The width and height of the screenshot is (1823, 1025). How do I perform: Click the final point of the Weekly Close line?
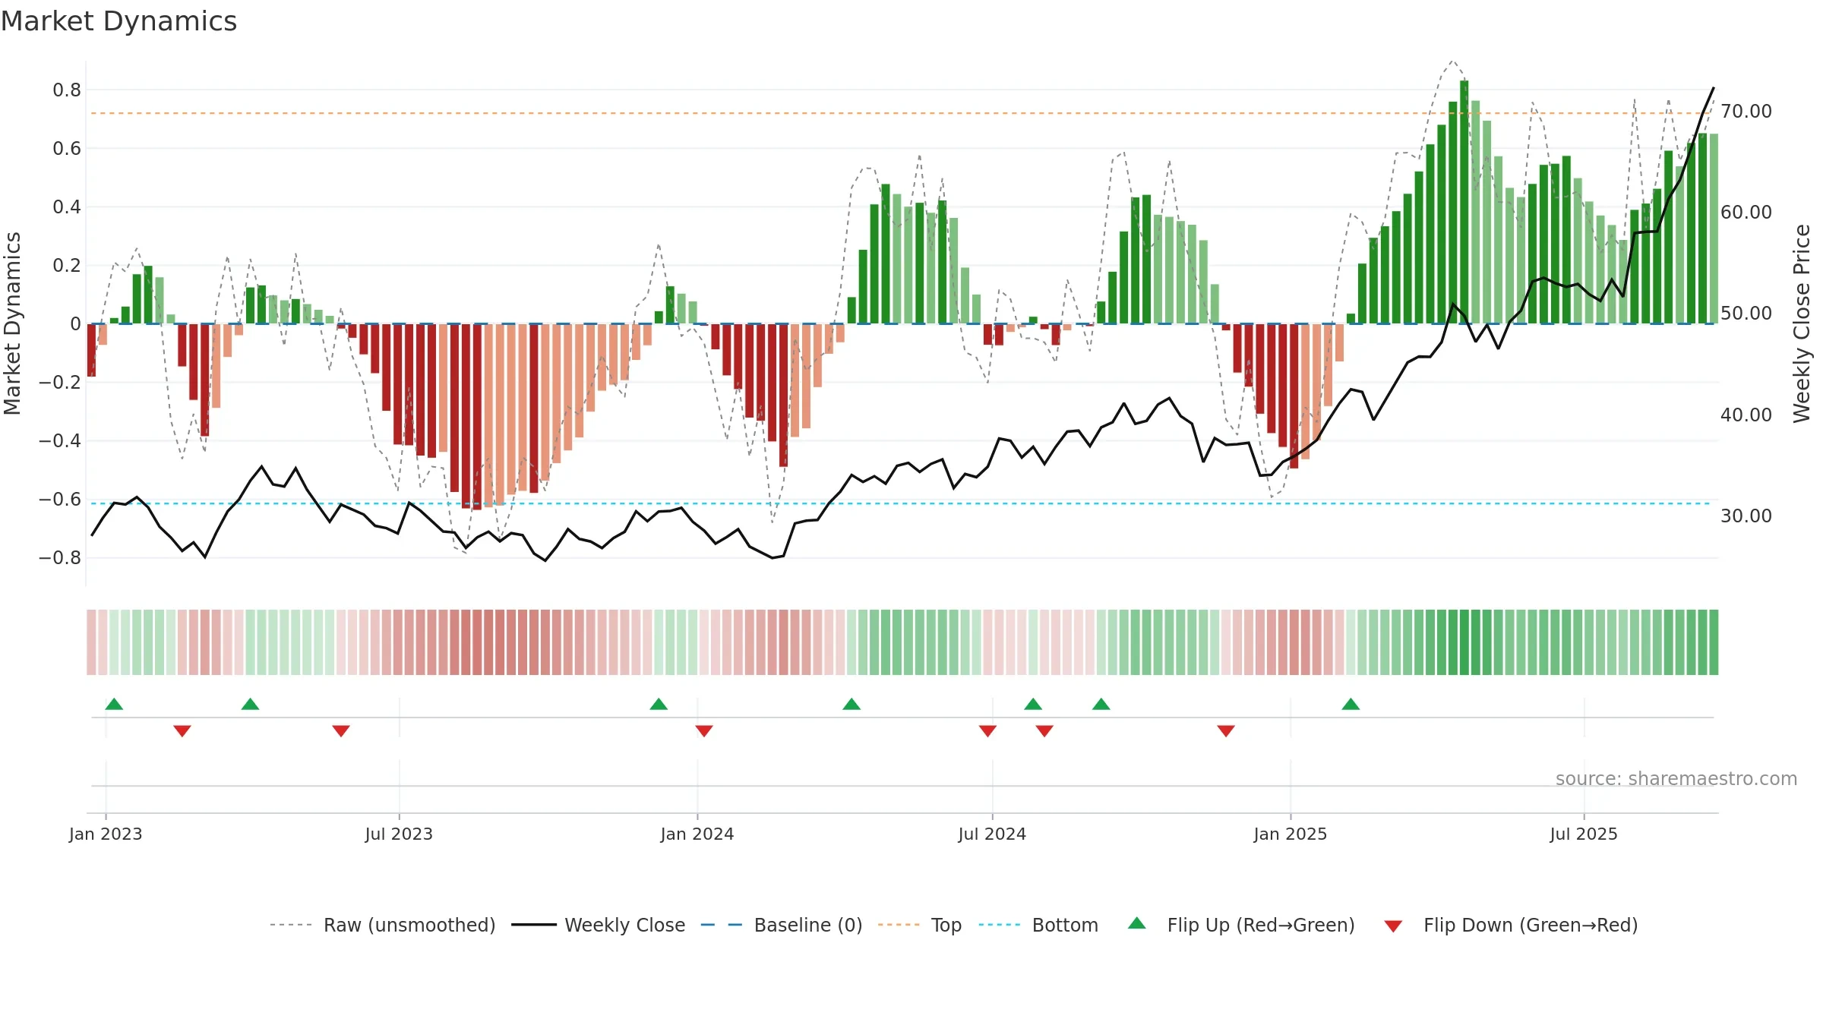coord(1714,88)
